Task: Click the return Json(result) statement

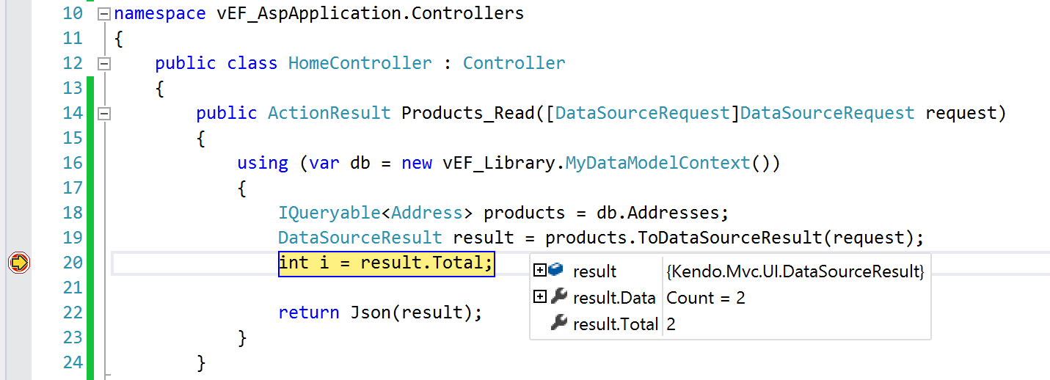Action: (x=380, y=313)
